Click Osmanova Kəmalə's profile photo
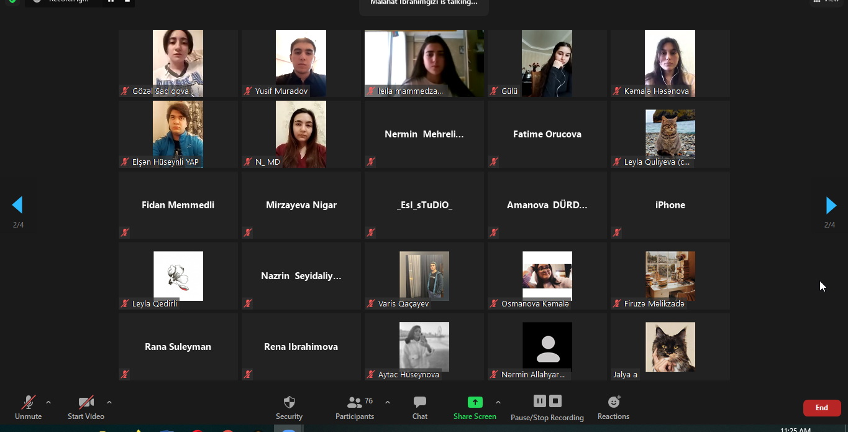The image size is (848, 432). (547, 276)
